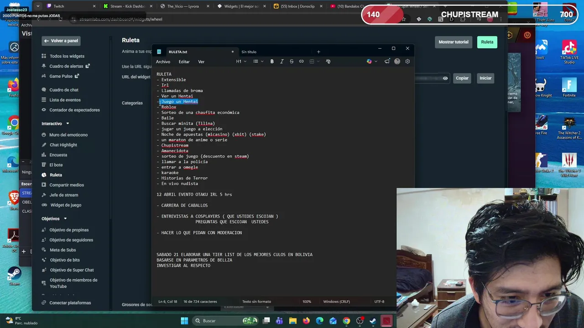
Task: Open the Steam desktop shortcut
Action: point(14,276)
